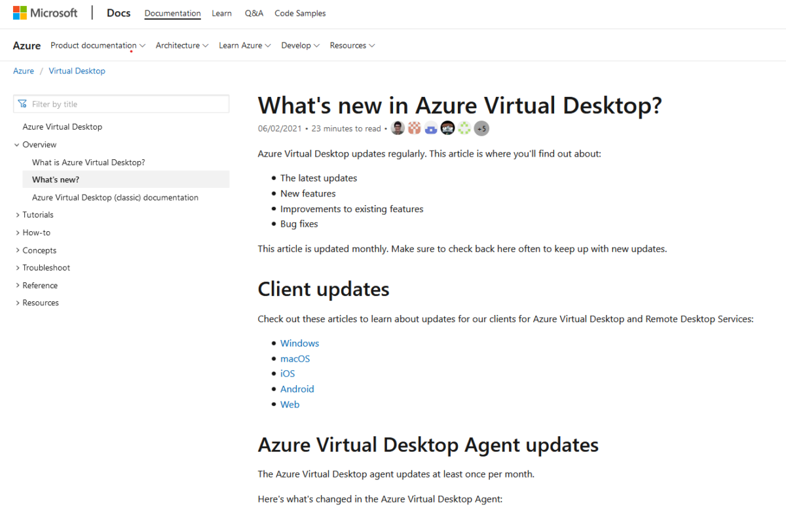Image resolution: width=786 pixels, height=507 pixels.
Task: Open the Develop dropdown
Action: [x=300, y=45]
